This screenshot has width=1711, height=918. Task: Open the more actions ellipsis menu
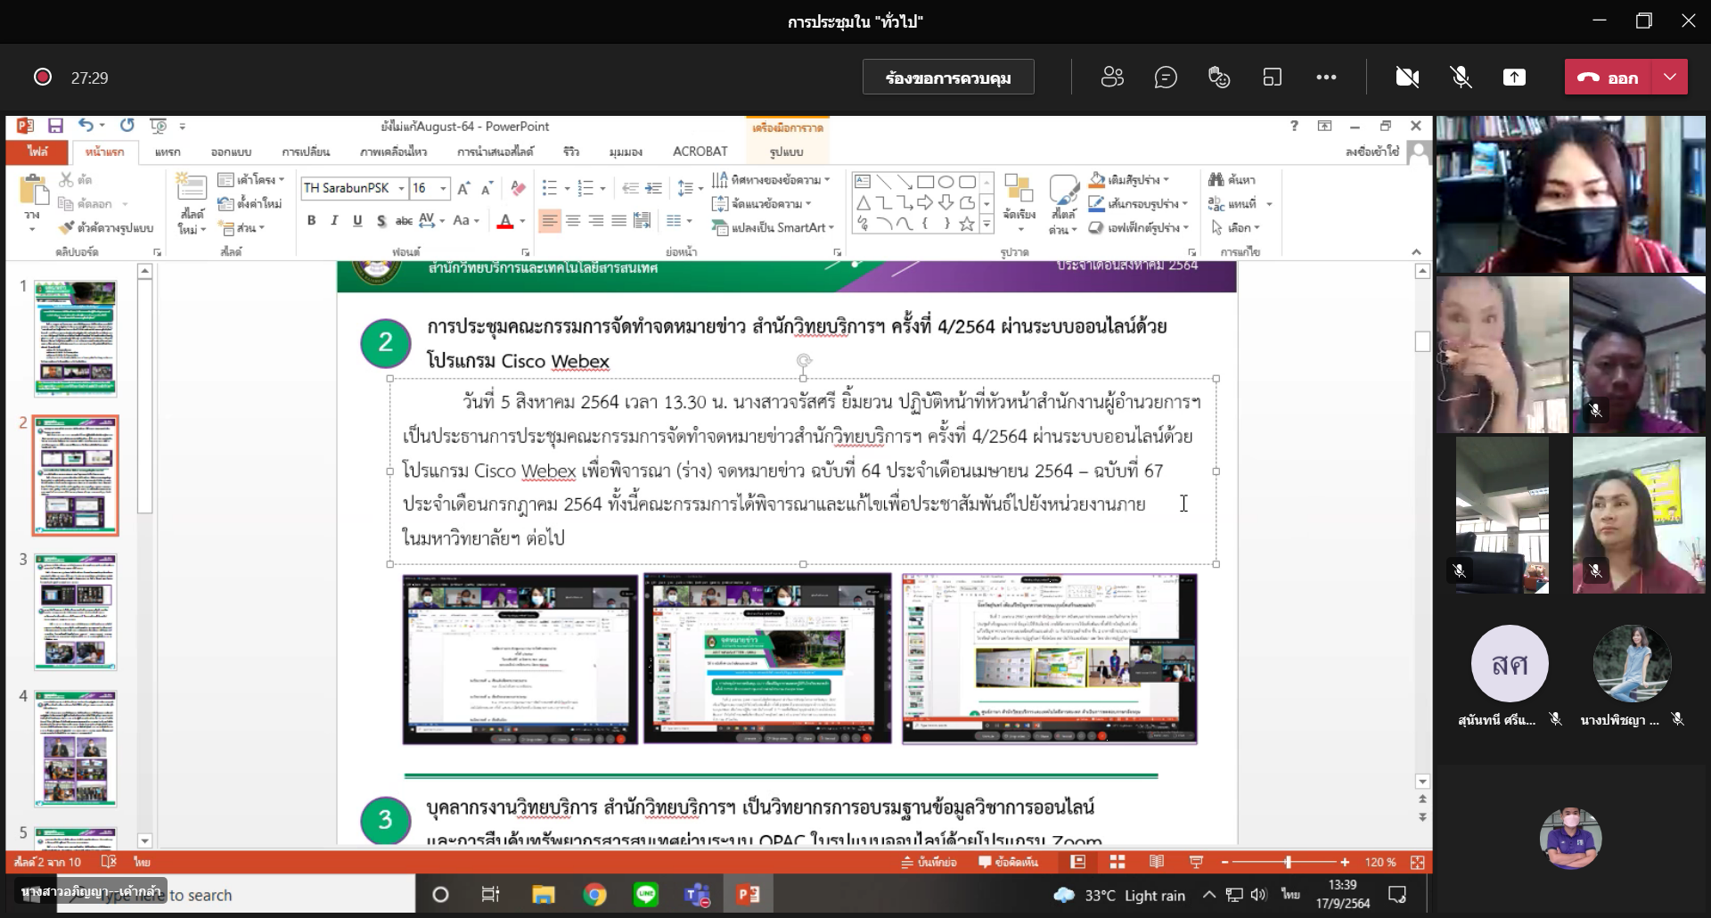coord(1326,78)
